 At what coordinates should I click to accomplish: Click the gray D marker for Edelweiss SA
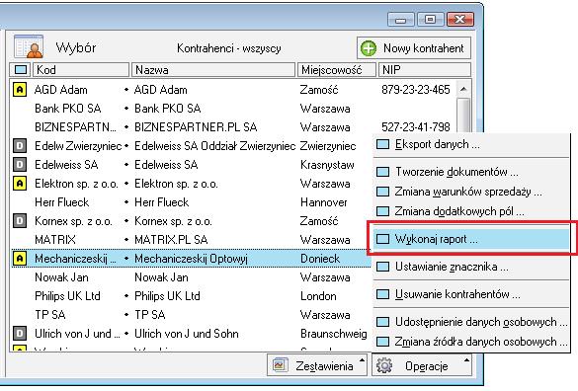click(20, 164)
